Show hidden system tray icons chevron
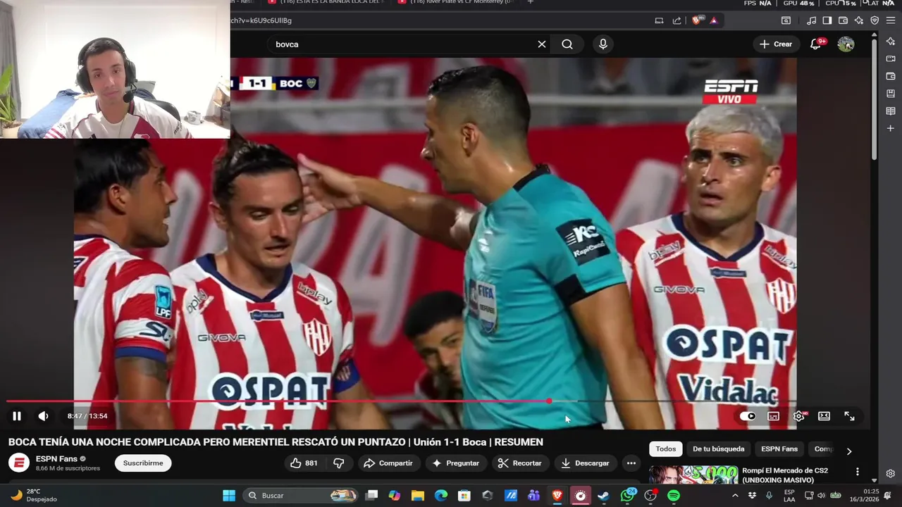Image resolution: width=902 pixels, height=507 pixels. (x=735, y=496)
